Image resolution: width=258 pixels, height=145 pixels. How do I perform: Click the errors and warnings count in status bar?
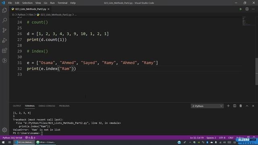click(x=30, y=138)
